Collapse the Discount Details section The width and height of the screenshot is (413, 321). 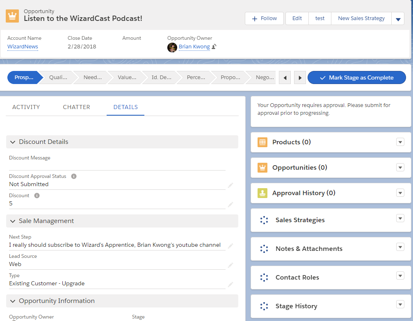[x=12, y=142]
